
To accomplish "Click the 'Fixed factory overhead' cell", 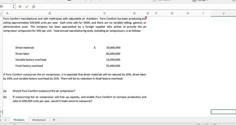I will click(x=29, y=66).
